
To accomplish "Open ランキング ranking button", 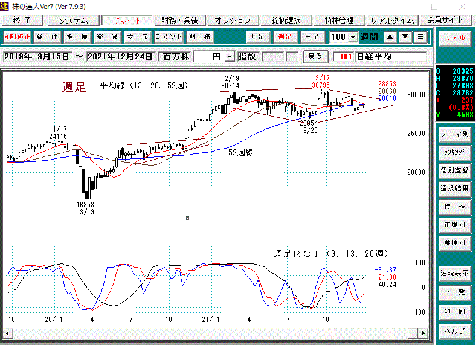I will pyautogui.click(x=454, y=152).
